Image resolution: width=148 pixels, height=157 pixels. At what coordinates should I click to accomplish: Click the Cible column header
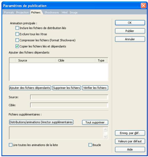coord(75,60)
